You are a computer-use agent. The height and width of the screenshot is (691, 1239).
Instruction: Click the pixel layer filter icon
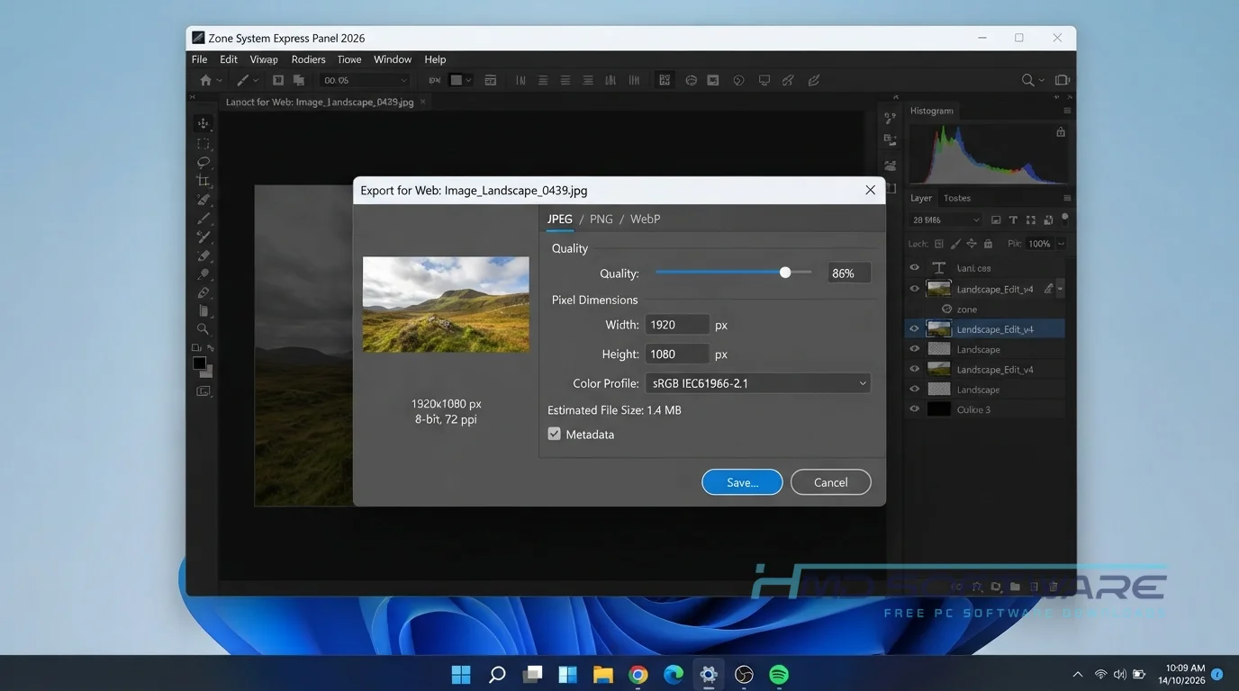point(996,220)
